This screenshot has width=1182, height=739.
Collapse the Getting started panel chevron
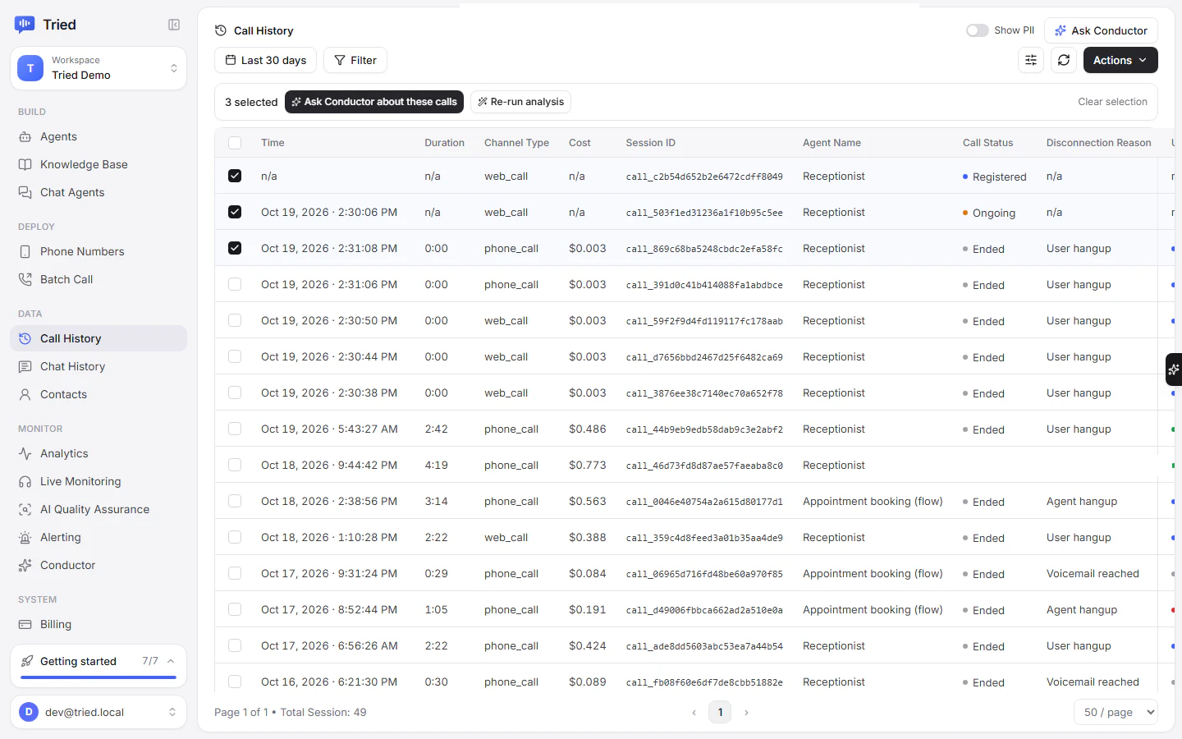[x=171, y=661]
